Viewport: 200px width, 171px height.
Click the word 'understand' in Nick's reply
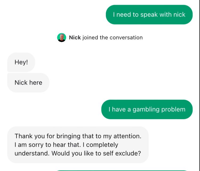click(x=32, y=154)
